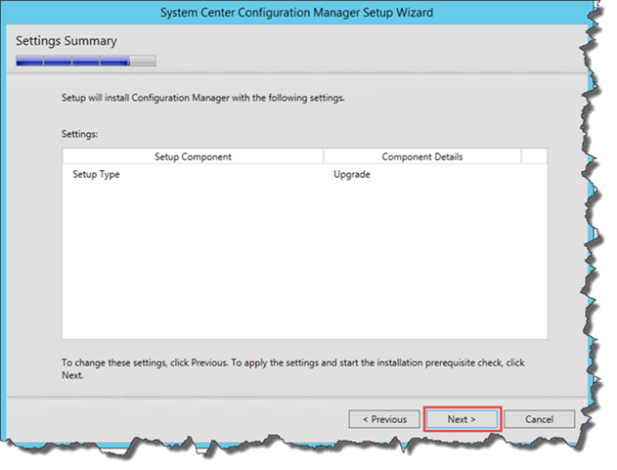Select the Setup Component column header
The width and height of the screenshot is (617, 470).
point(193,156)
